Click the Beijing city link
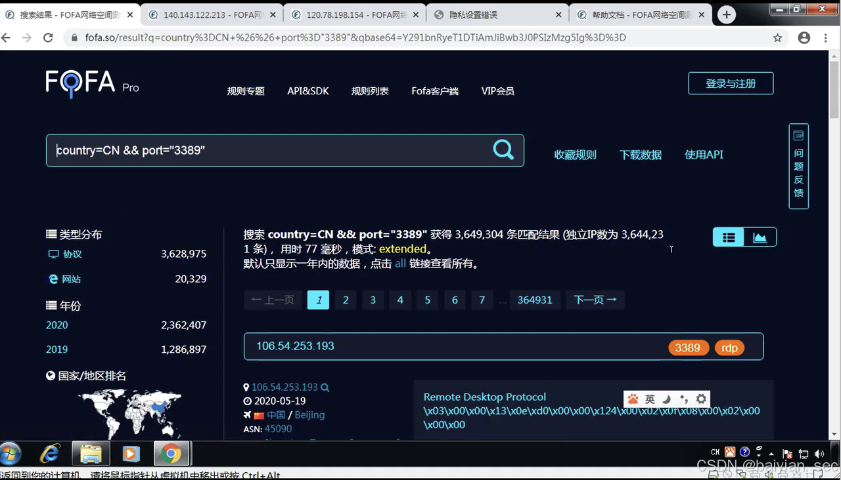Image resolution: width=841 pixels, height=480 pixels. [309, 415]
